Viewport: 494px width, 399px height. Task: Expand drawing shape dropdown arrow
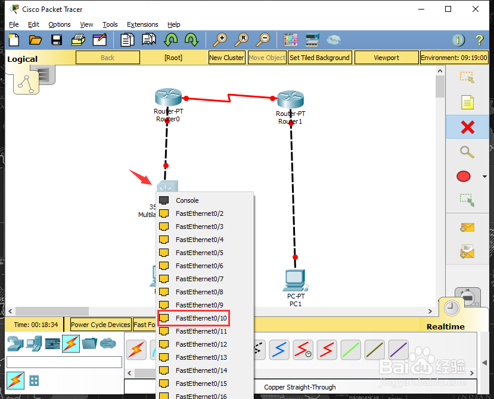click(484, 177)
